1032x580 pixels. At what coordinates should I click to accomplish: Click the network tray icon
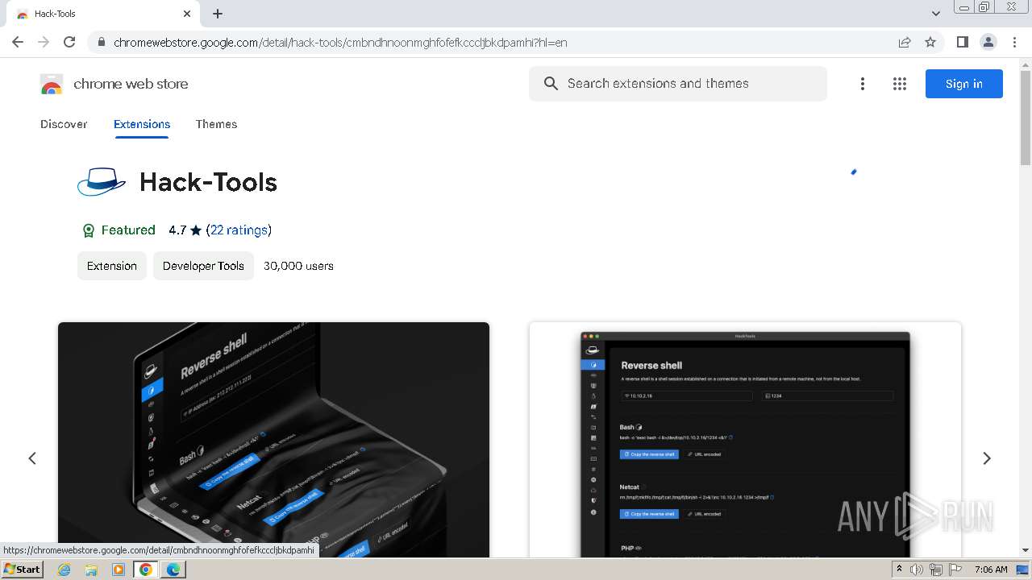[936, 570]
